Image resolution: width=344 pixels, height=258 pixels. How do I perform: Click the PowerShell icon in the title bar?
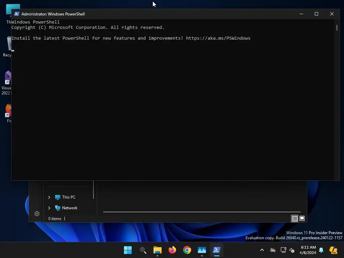pyautogui.click(x=17, y=14)
